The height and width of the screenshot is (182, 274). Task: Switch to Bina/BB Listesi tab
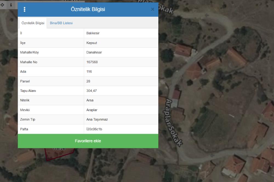pos(61,23)
